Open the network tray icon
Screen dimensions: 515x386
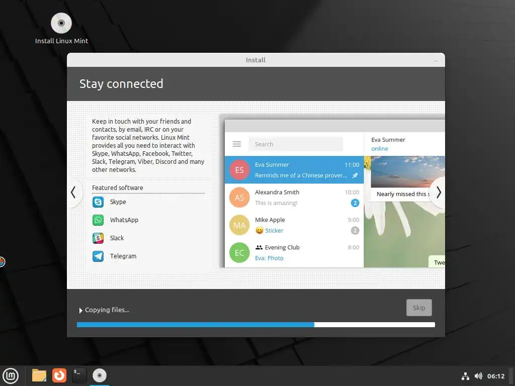coord(465,376)
